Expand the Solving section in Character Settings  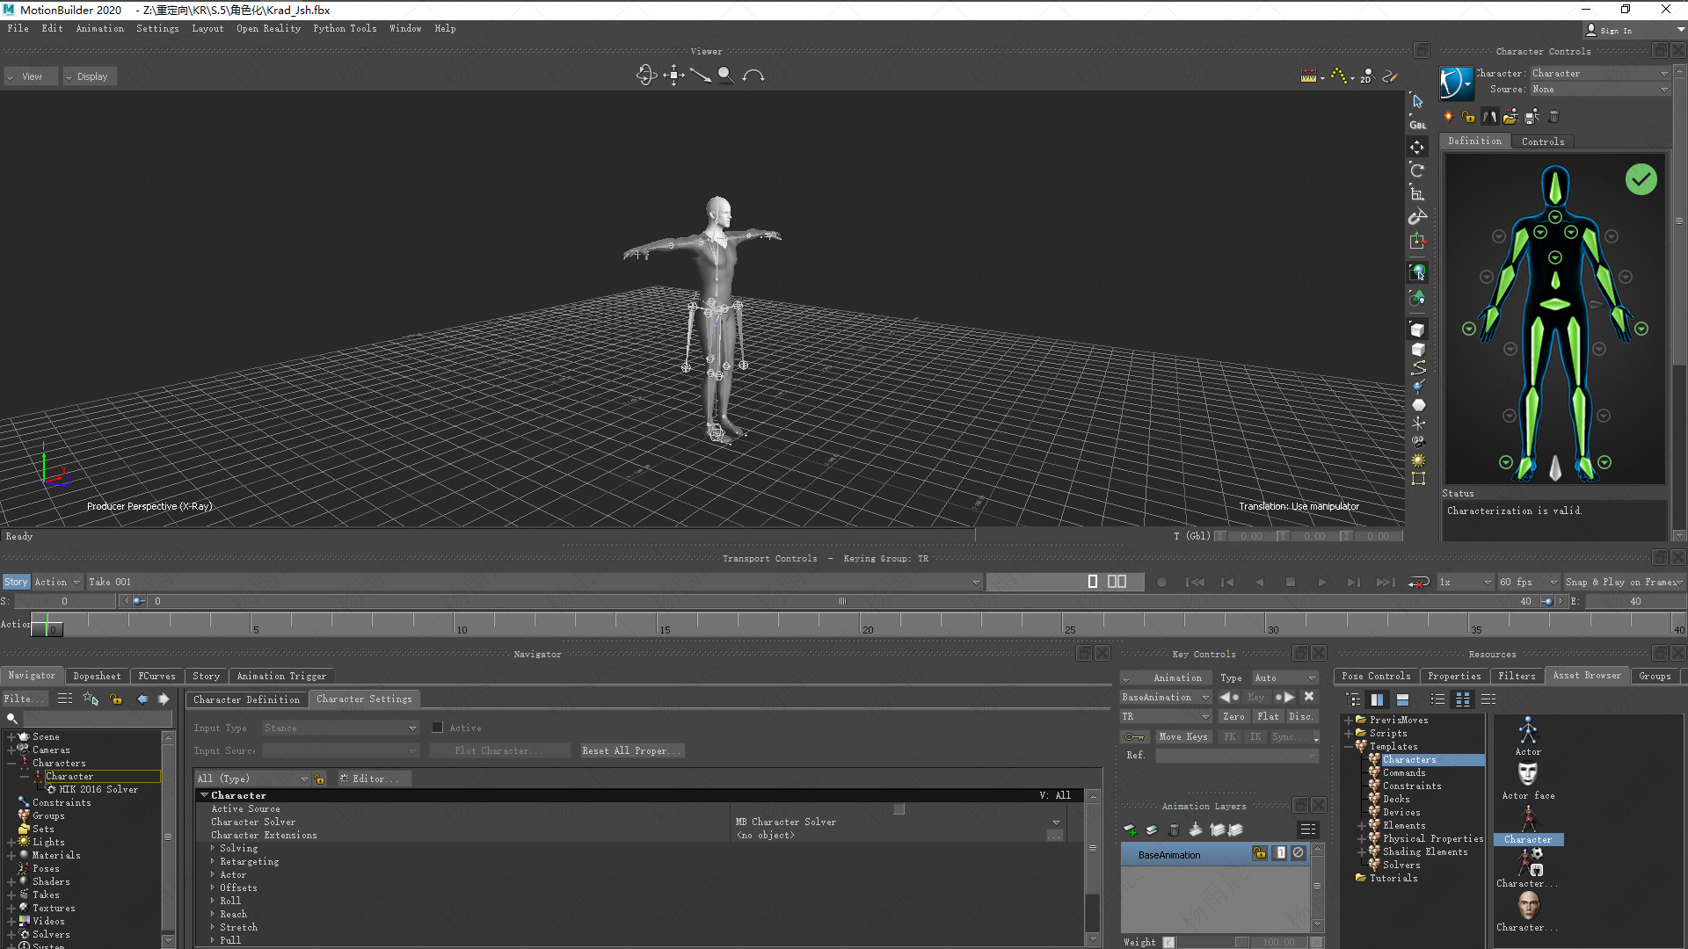(214, 848)
